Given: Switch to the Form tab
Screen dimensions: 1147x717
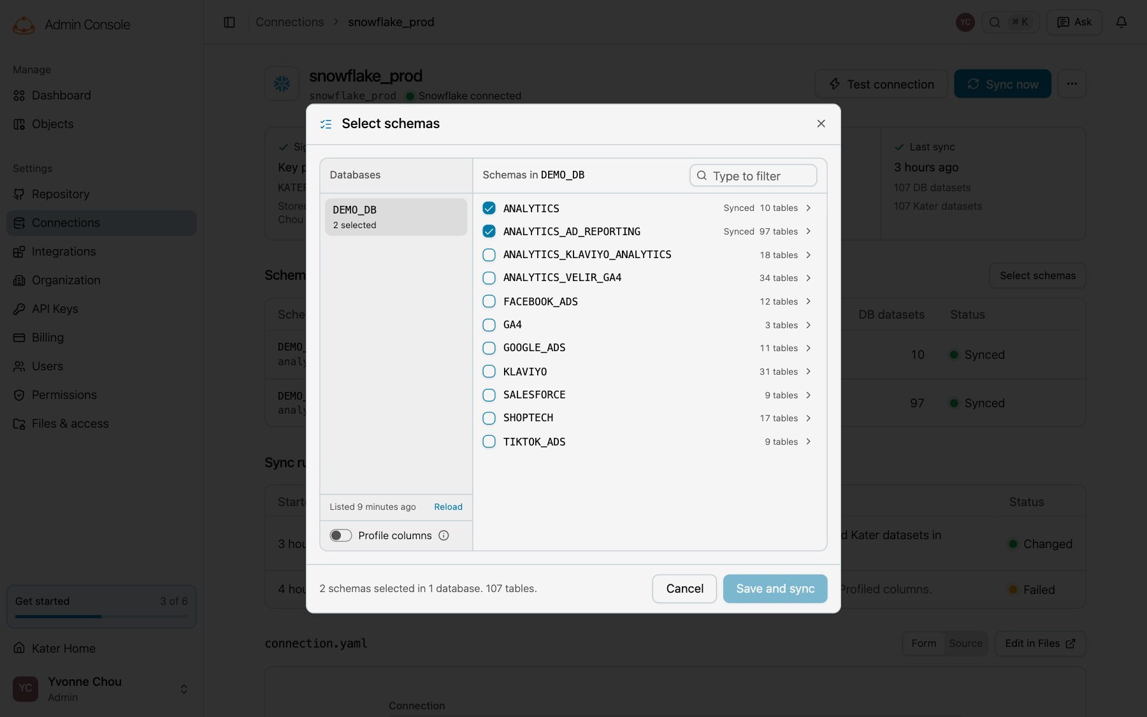Looking at the screenshot, I should point(923,644).
